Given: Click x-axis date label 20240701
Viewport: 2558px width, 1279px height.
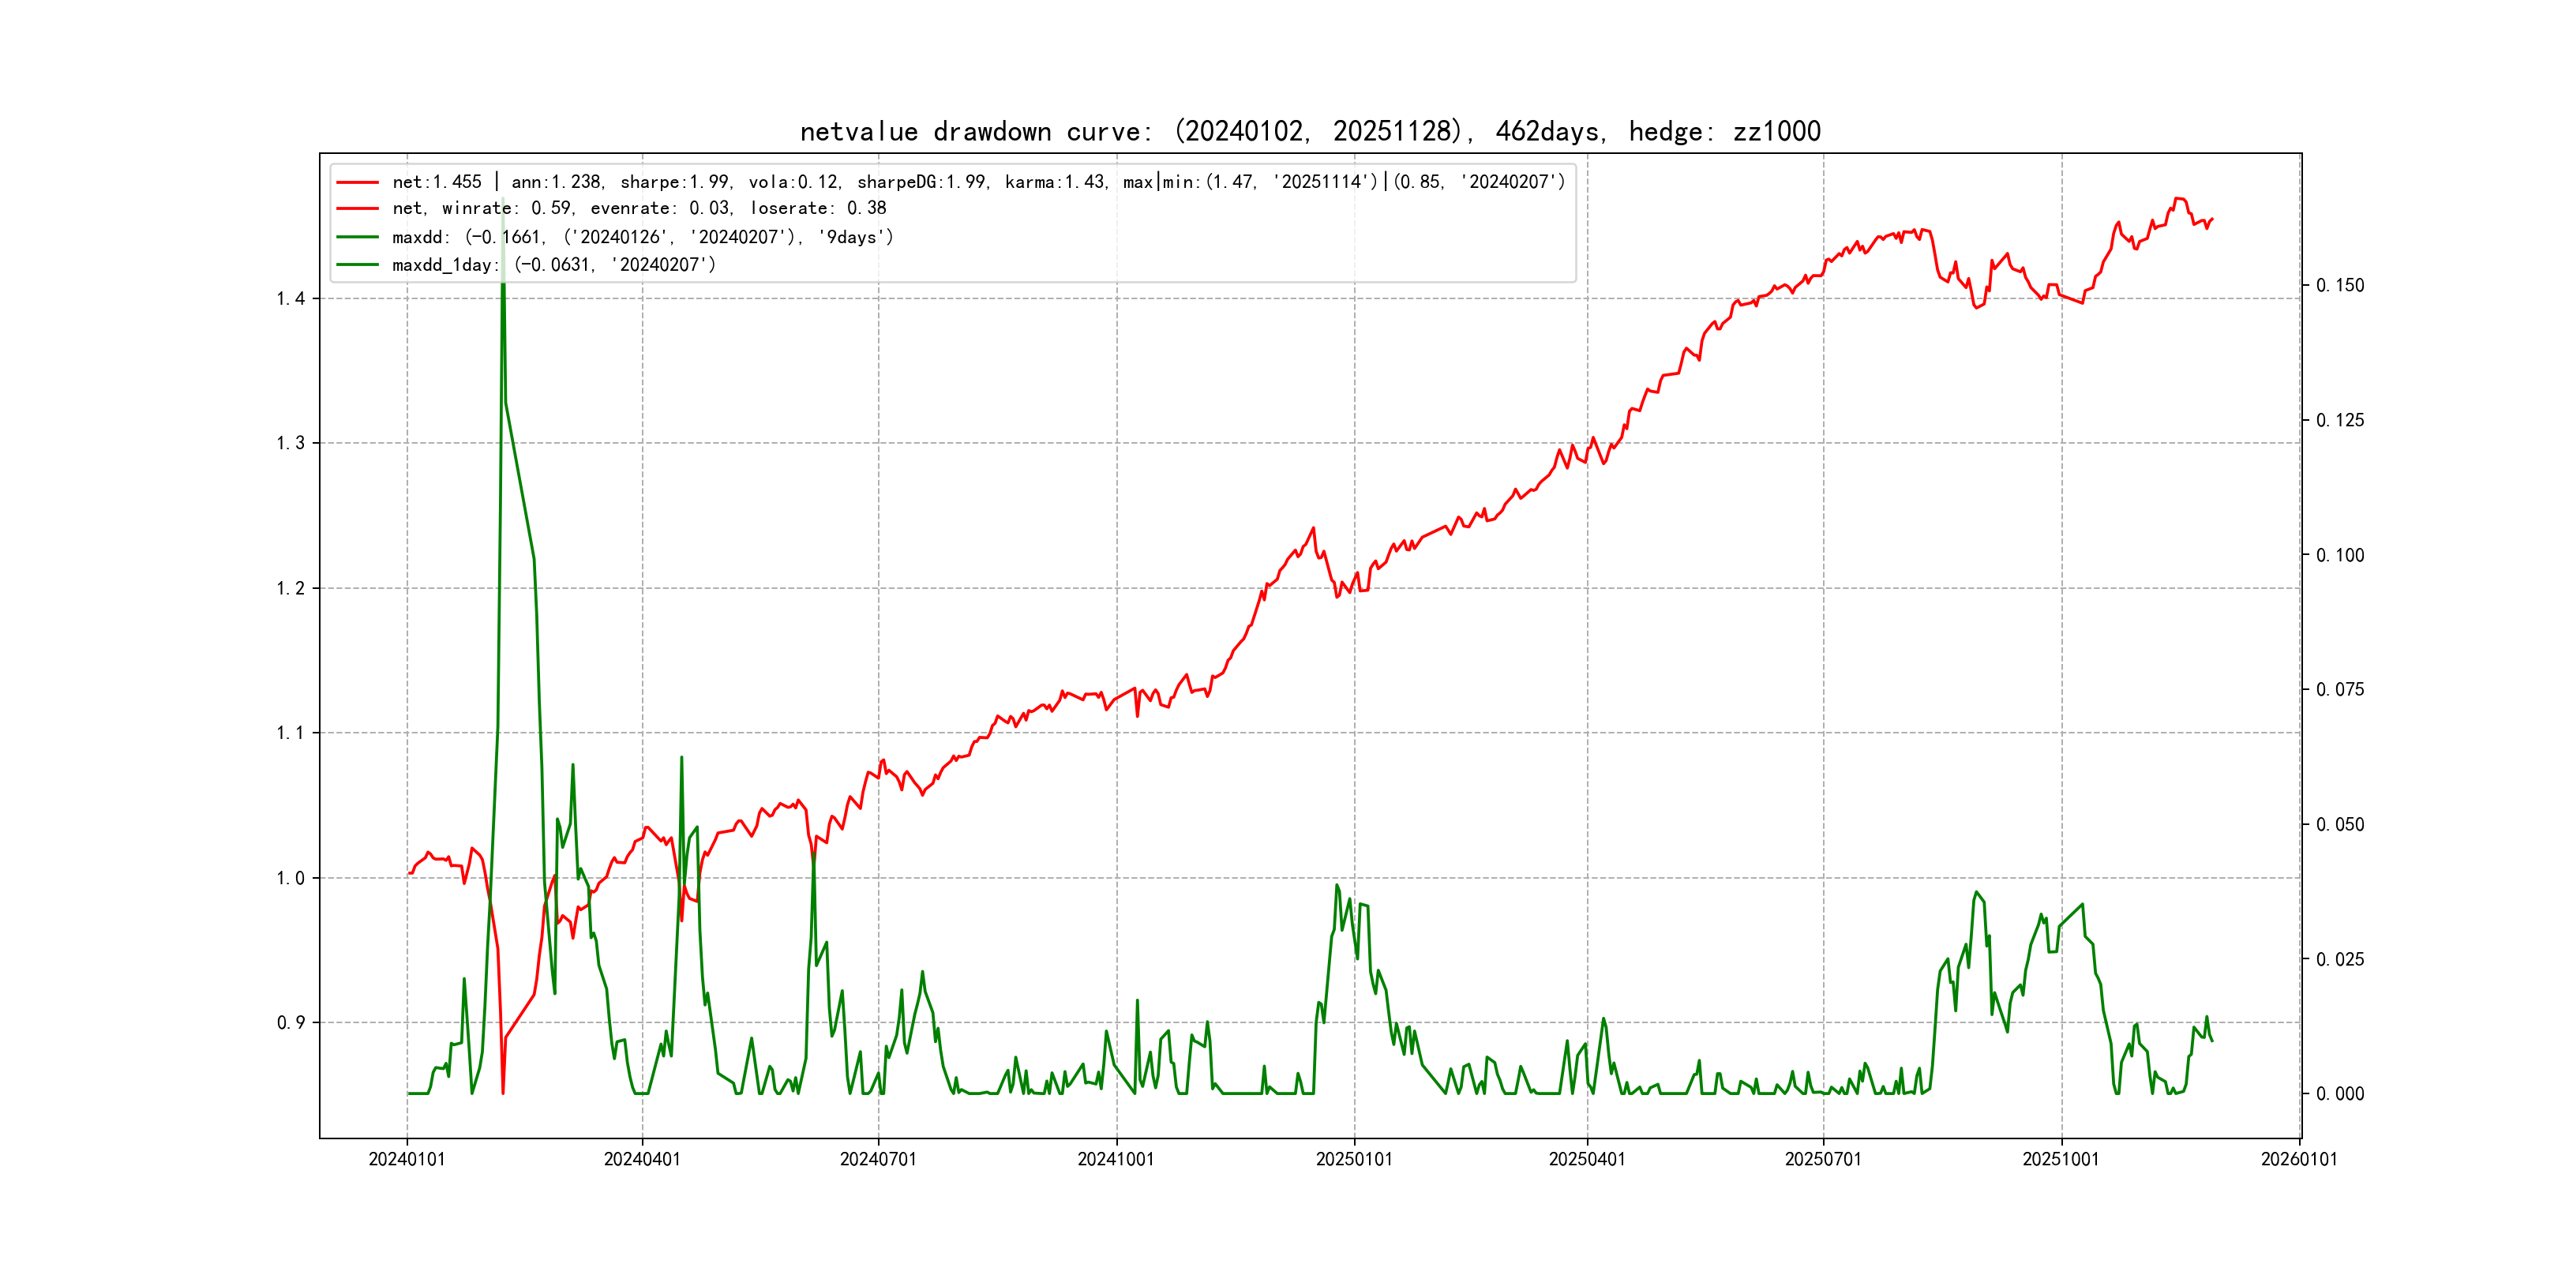Looking at the screenshot, I should tap(878, 1160).
